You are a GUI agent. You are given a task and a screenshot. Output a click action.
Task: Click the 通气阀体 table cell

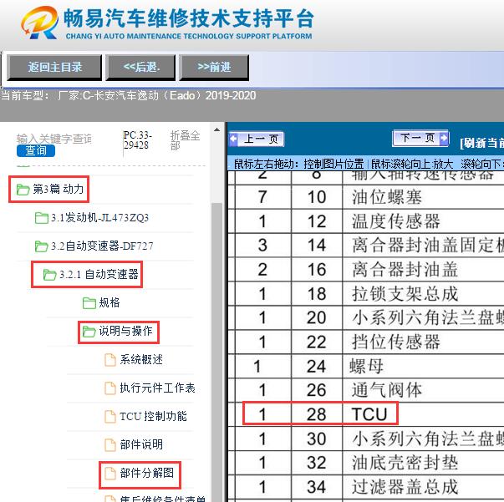coord(387,390)
